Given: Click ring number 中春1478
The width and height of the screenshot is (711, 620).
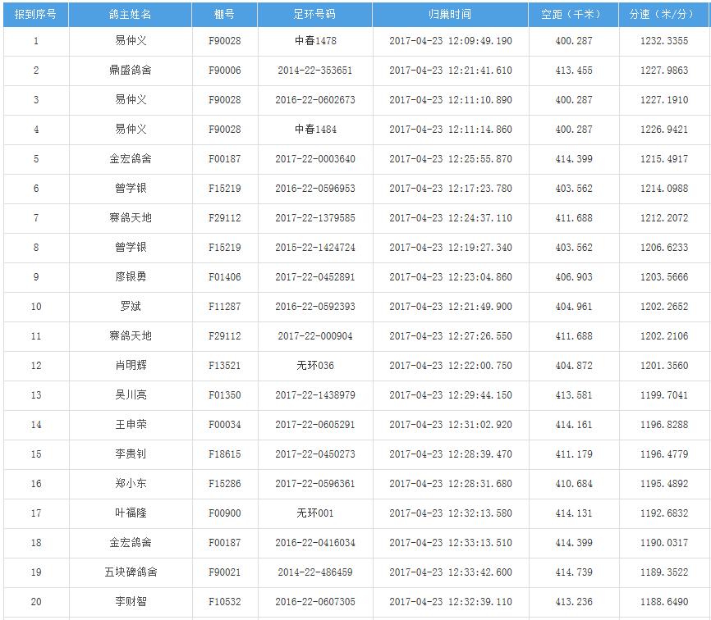Looking at the screenshot, I should coord(314,41).
